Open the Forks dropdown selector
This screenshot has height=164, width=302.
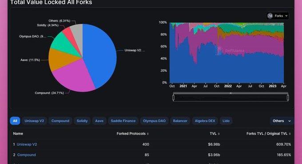pyautogui.click(x=278, y=16)
